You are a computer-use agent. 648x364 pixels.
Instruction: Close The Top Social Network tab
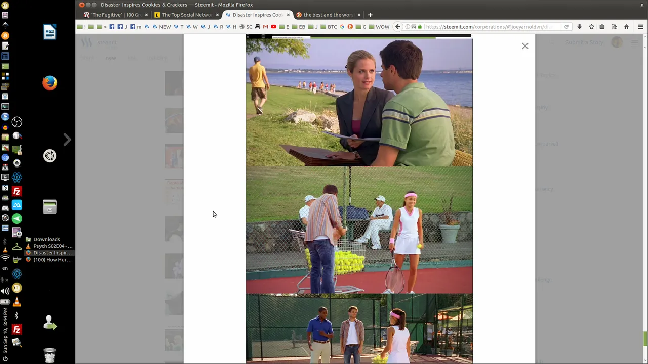pos(217,15)
